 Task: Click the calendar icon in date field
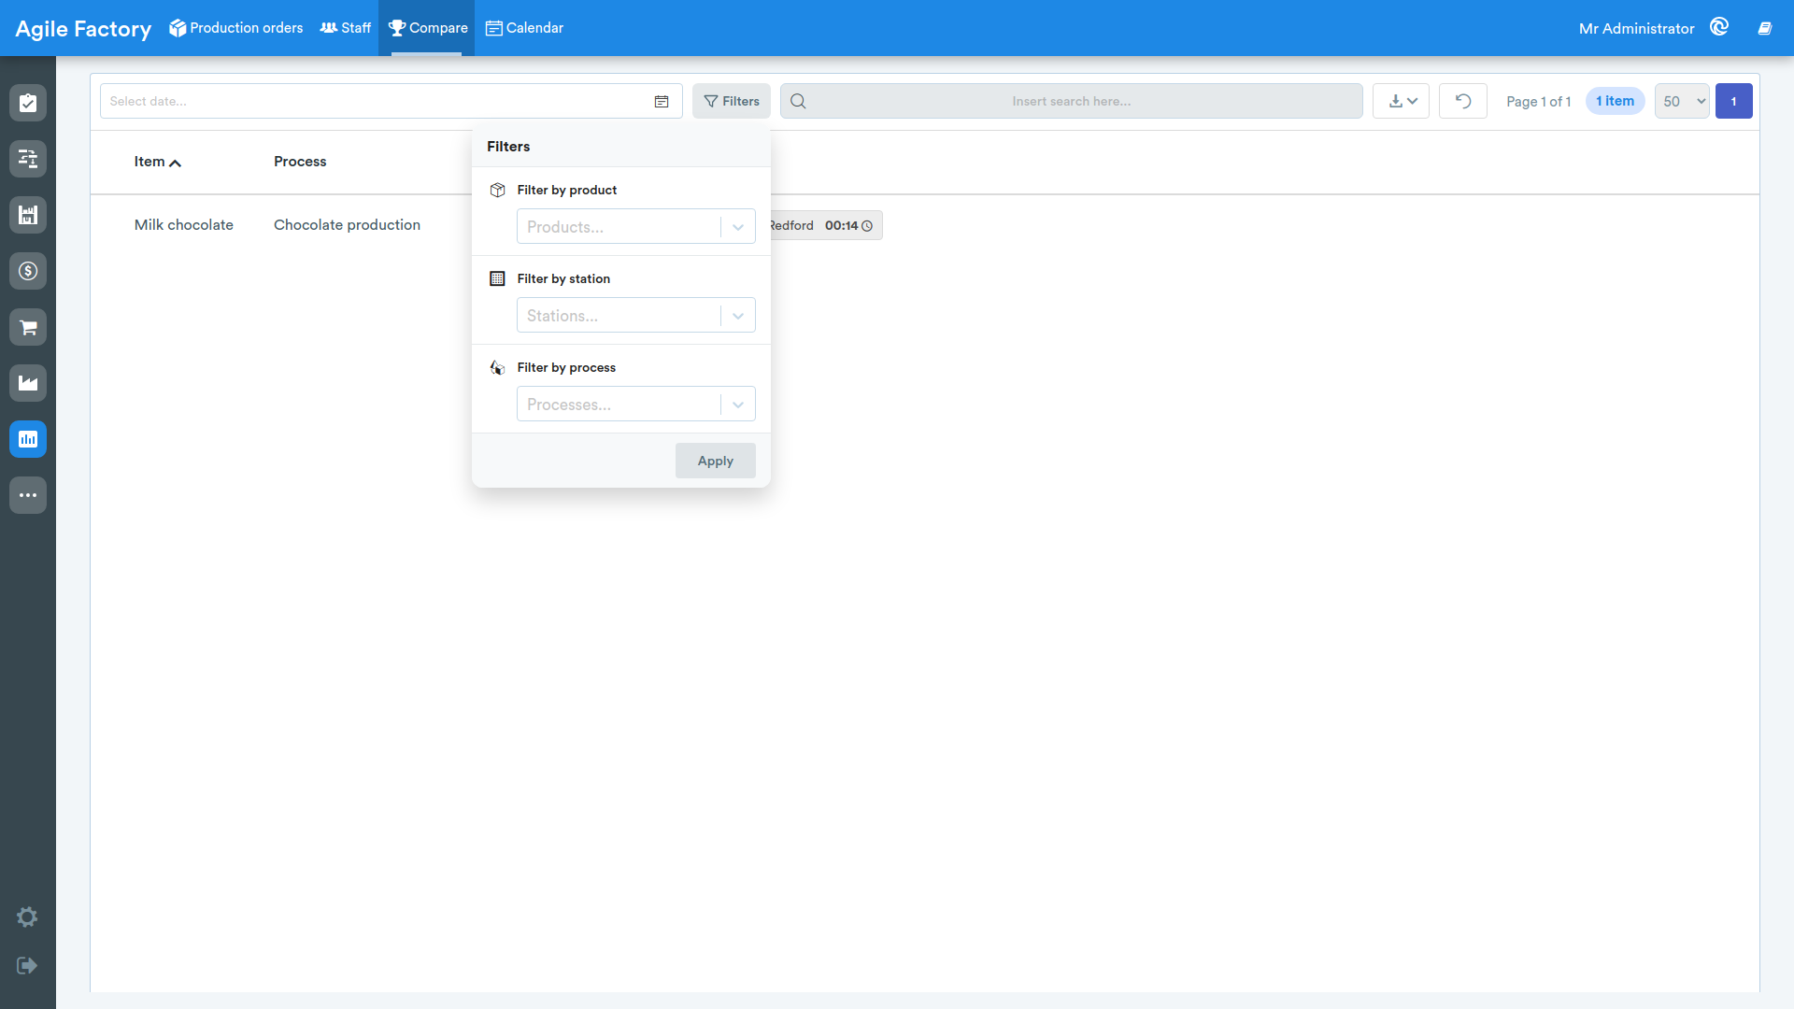tap(662, 101)
